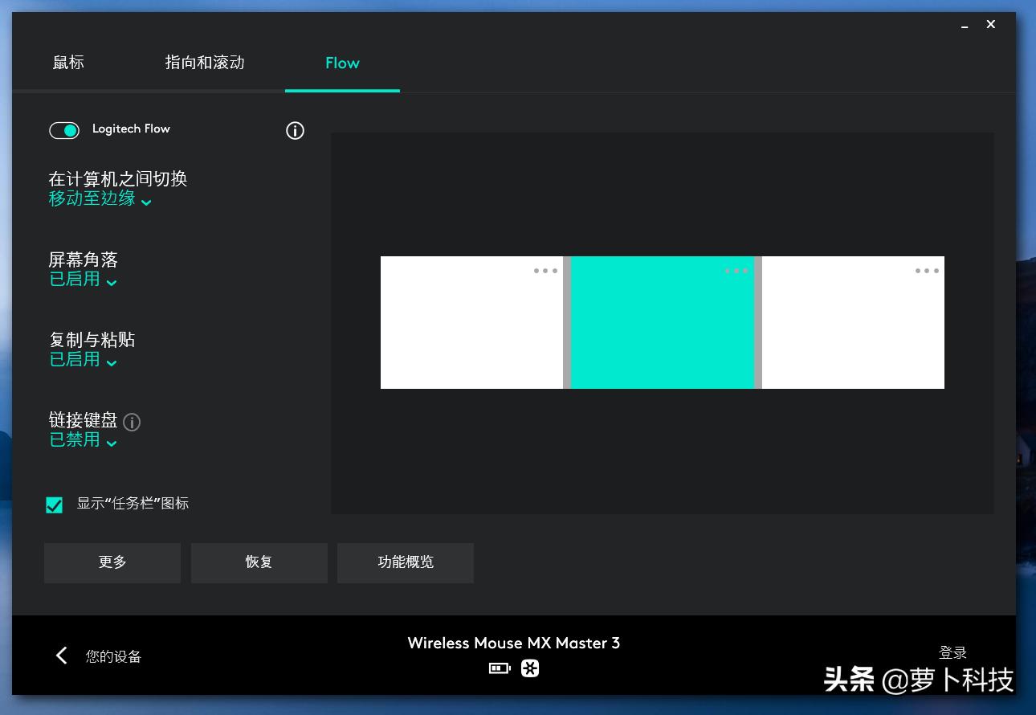The width and height of the screenshot is (1036, 715).
Task: Open the ellipsis menu on the left computer
Action: pyautogui.click(x=545, y=271)
